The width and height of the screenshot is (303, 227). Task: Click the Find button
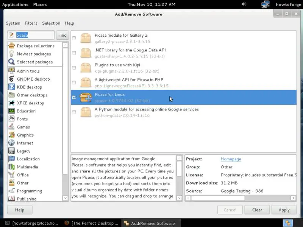(x=62, y=35)
